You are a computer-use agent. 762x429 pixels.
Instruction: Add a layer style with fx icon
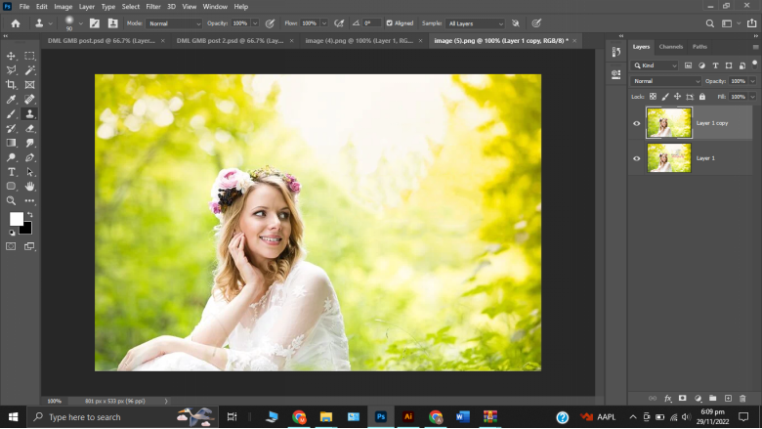[667, 399]
